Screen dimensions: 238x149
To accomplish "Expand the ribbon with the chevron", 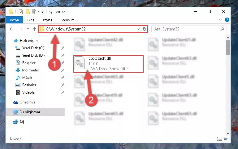I will (x=220, y=20).
